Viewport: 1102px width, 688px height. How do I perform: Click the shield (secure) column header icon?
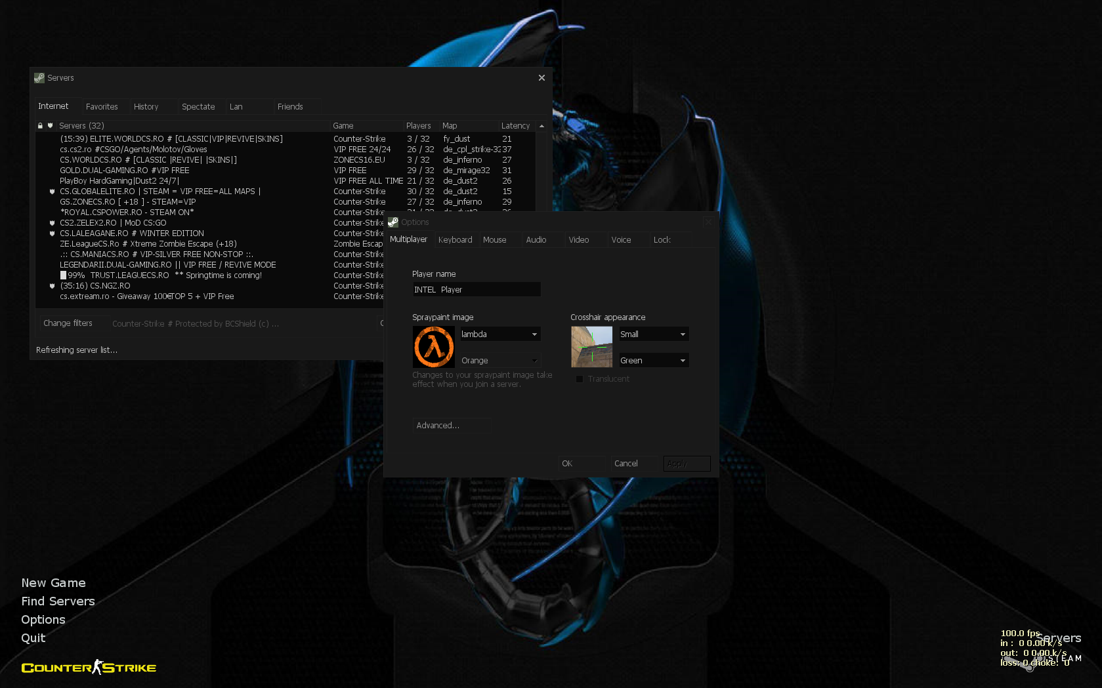[x=50, y=126]
